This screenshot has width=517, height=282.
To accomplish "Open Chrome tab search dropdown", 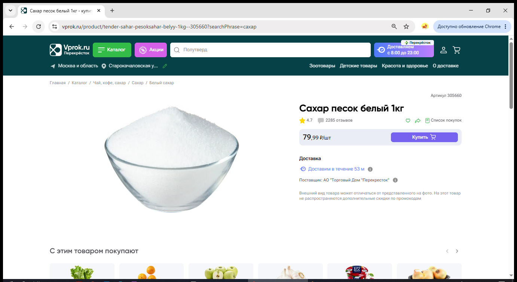I will (10, 10).
